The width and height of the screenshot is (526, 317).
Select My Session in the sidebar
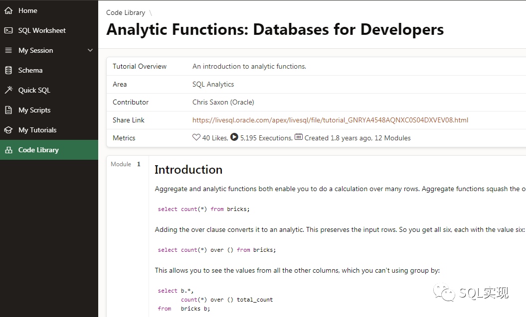49,50
